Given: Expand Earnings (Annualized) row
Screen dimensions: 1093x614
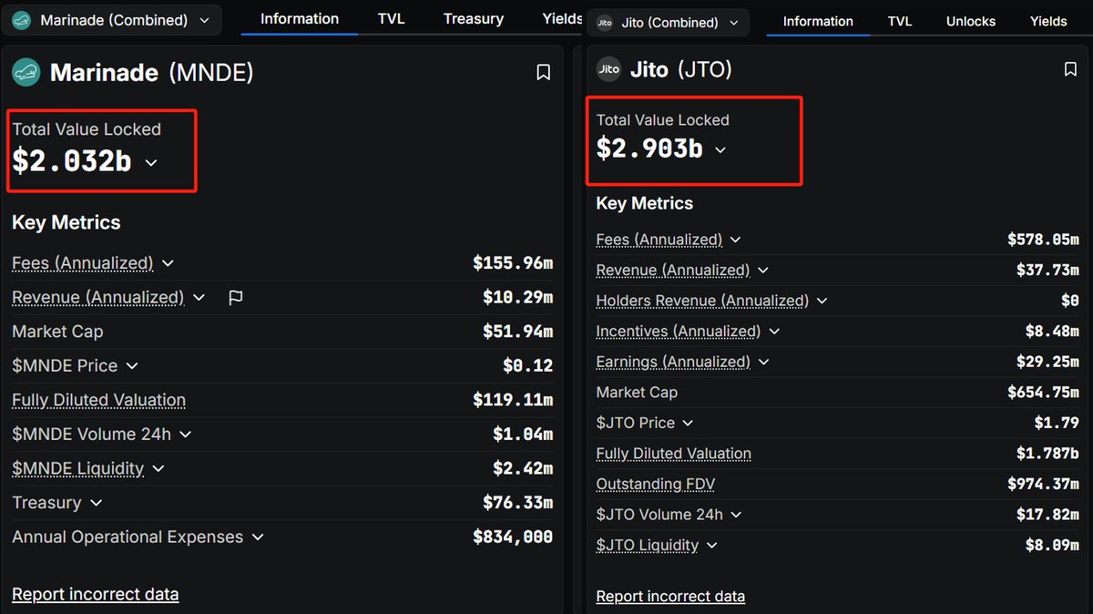Looking at the screenshot, I should pos(763,362).
